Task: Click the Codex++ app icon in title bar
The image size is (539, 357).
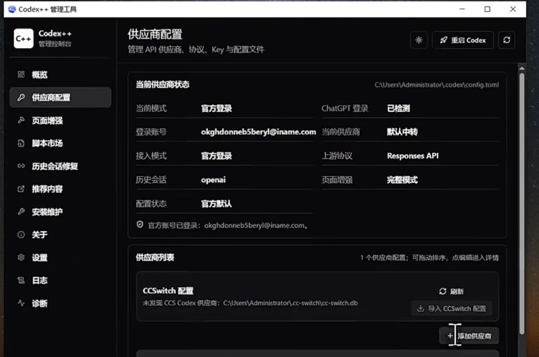Action: (12, 9)
